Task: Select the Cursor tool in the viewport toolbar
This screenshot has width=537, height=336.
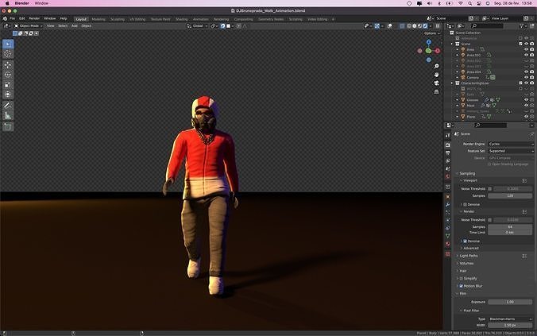Action: click(x=8, y=53)
